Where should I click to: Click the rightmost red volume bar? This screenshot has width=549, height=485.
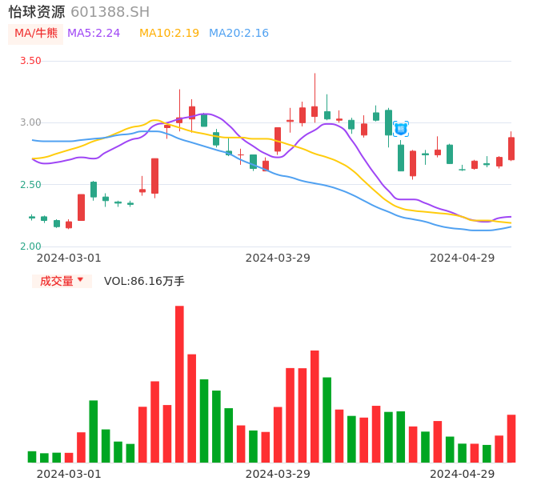click(x=511, y=438)
